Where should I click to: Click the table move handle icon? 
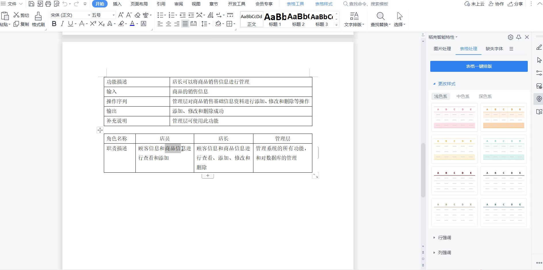100,130
